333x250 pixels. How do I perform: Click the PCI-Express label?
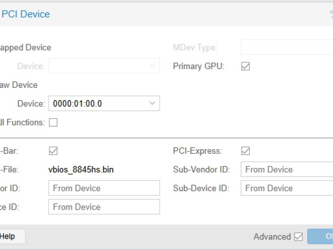[x=197, y=151]
